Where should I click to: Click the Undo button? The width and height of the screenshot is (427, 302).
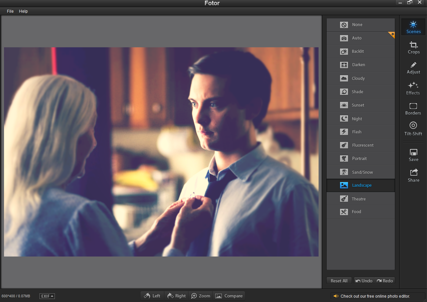coord(364,281)
